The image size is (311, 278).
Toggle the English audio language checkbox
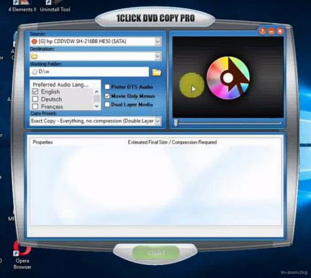coord(35,91)
